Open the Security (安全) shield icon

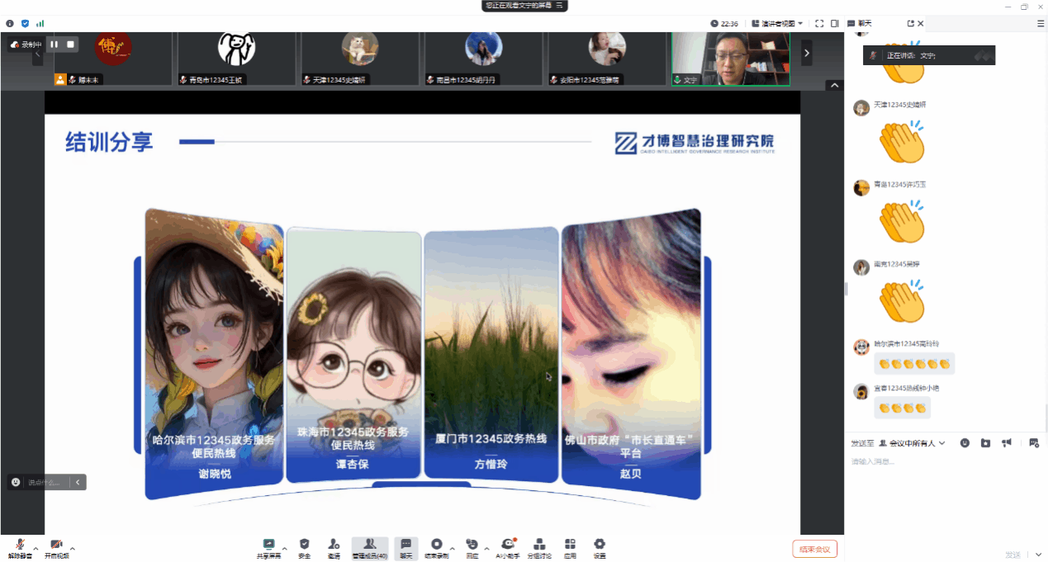point(304,547)
